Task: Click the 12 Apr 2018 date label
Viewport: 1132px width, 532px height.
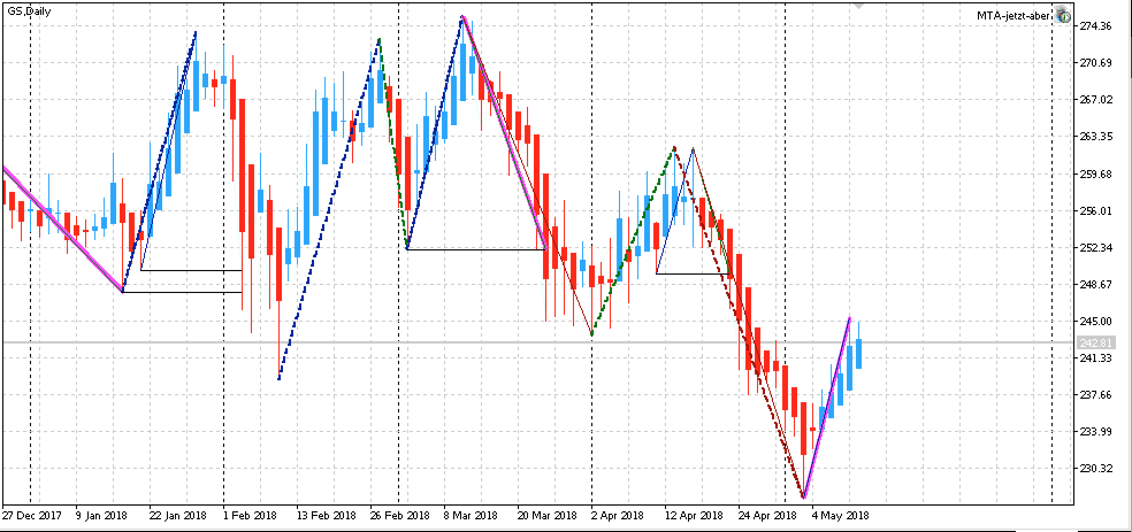Action: click(694, 515)
